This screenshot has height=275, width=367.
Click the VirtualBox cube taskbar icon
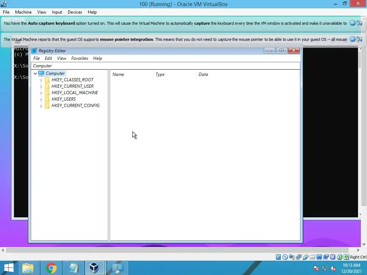(x=94, y=268)
